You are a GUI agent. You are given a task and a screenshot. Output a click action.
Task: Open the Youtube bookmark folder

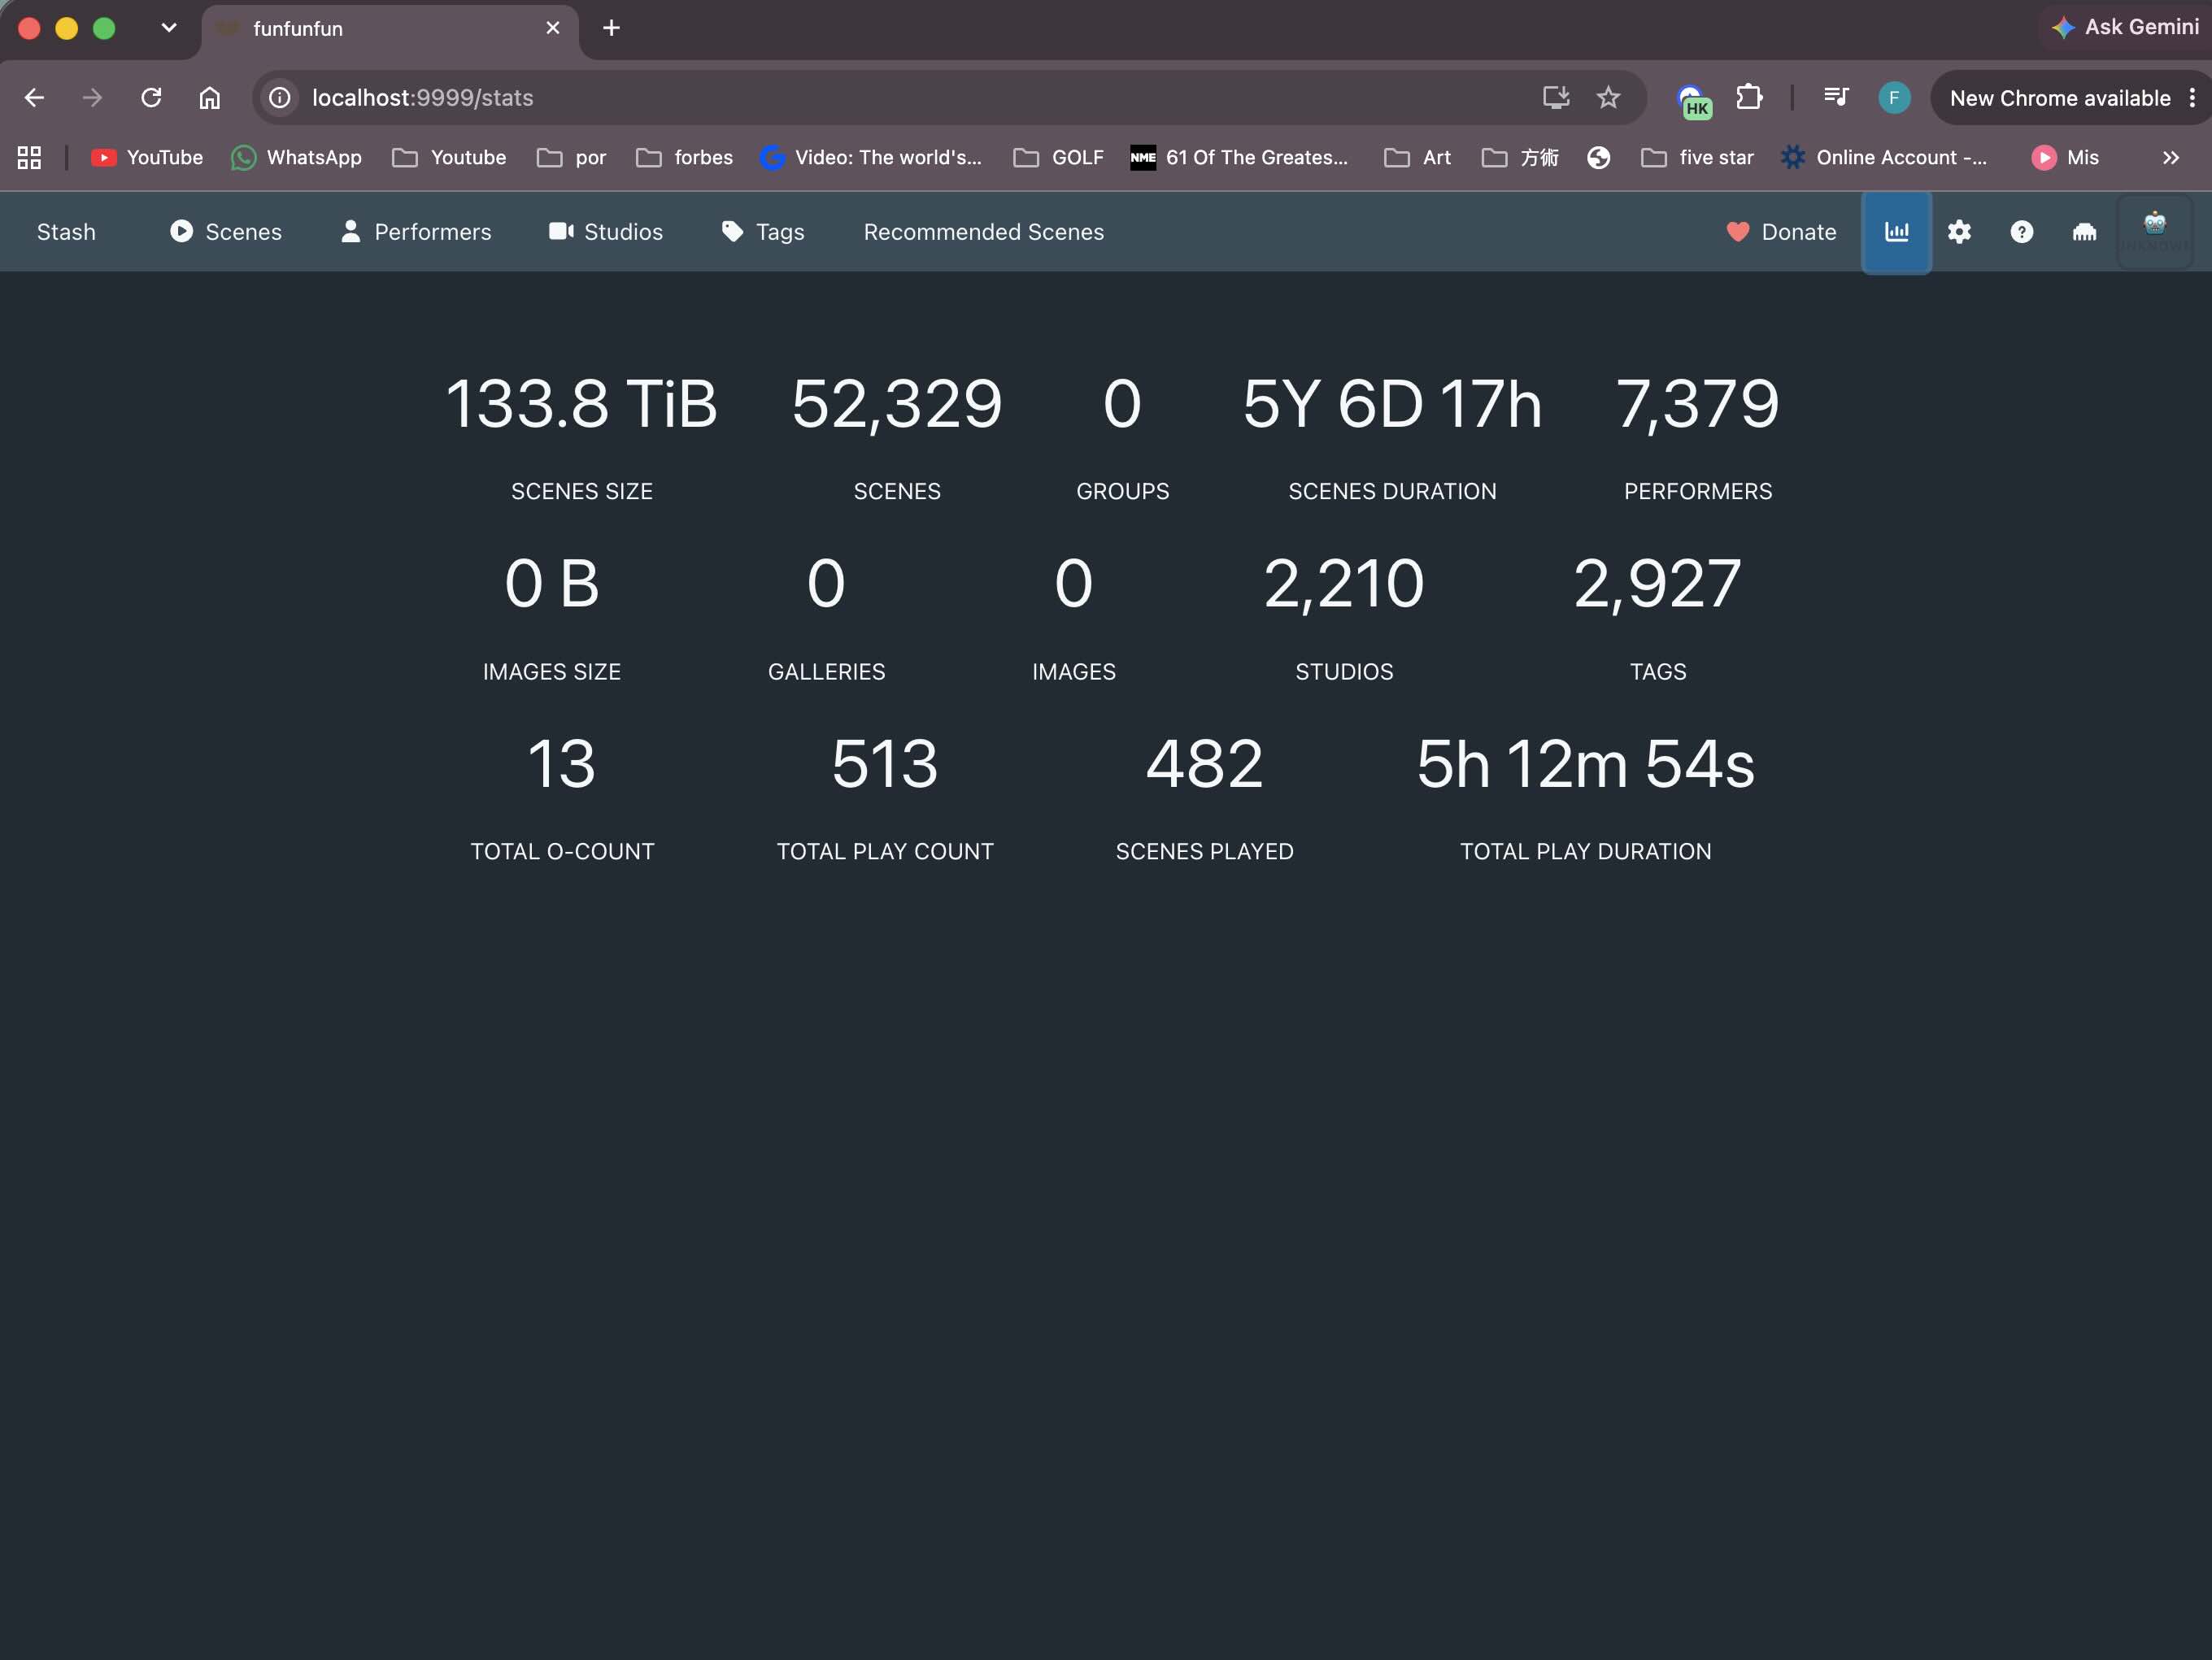pyautogui.click(x=449, y=158)
